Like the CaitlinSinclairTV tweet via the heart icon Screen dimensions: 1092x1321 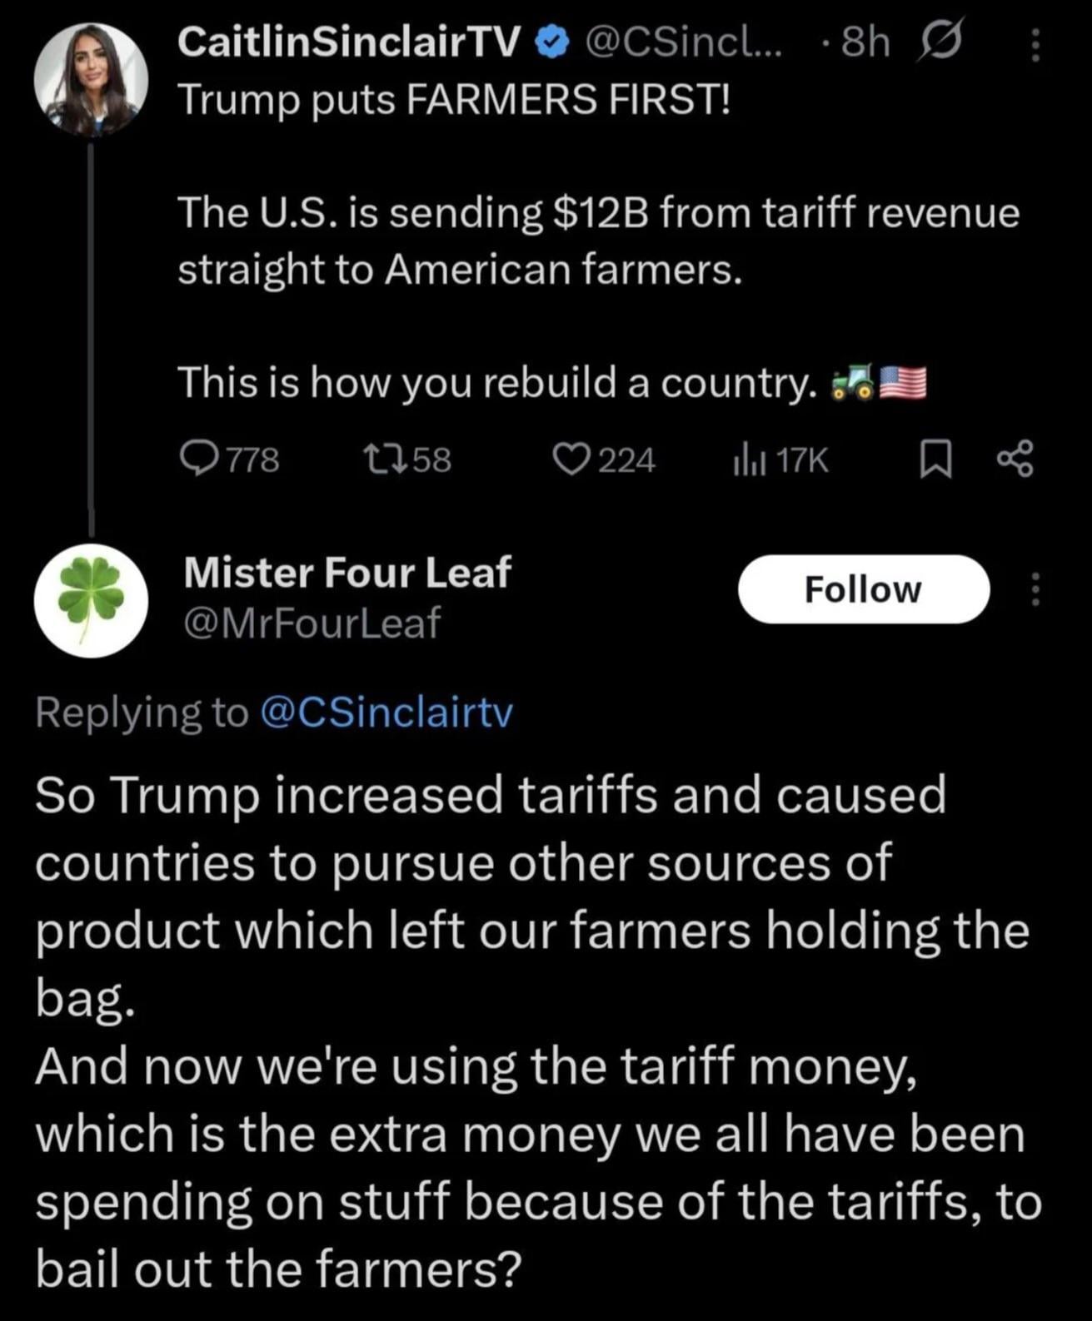(x=571, y=459)
